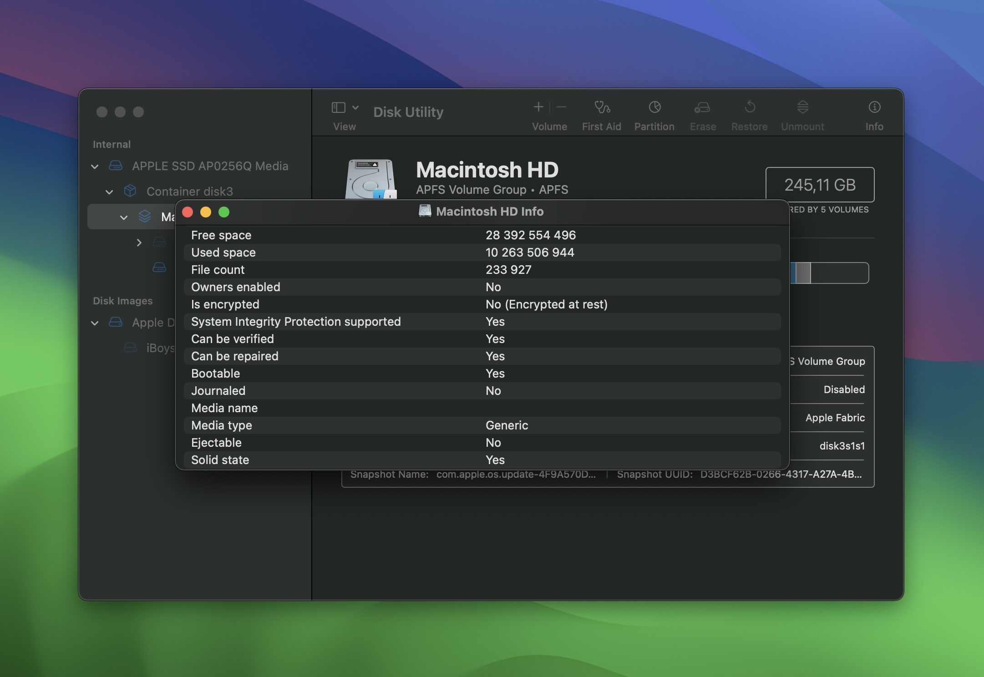This screenshot has height=677, width=984.
Task: Click the iBoys disk image item
Action: (161, 348)
